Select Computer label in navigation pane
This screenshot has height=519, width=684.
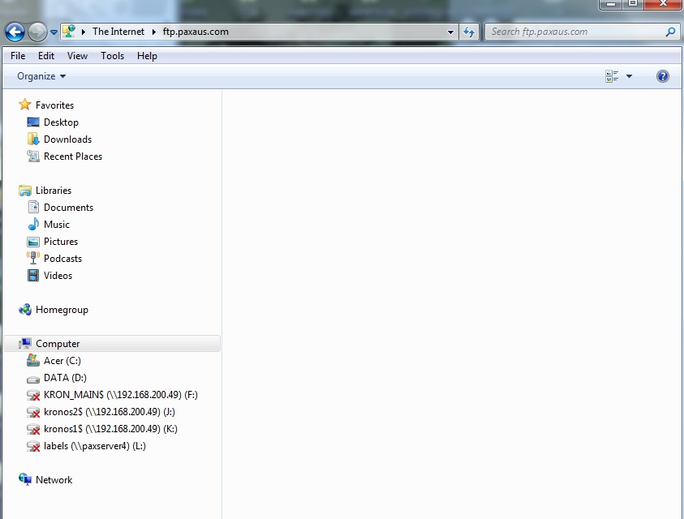click(58, 343)
